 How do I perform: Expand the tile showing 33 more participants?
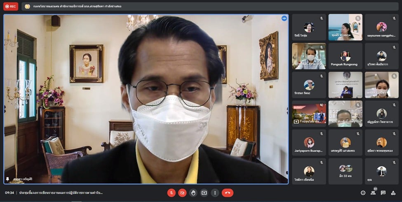tap(345, 171)
